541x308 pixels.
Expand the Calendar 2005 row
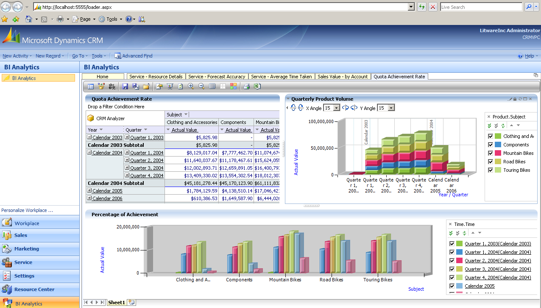[x=89, y=191]
